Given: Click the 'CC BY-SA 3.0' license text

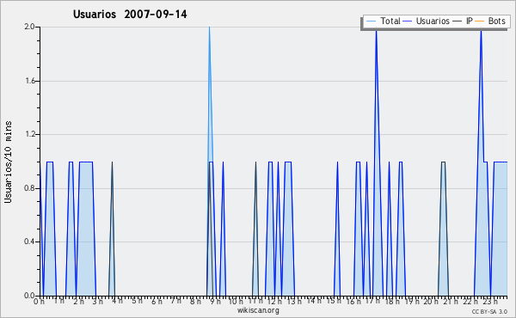Looking at the screenshot, I should [489, 311].
